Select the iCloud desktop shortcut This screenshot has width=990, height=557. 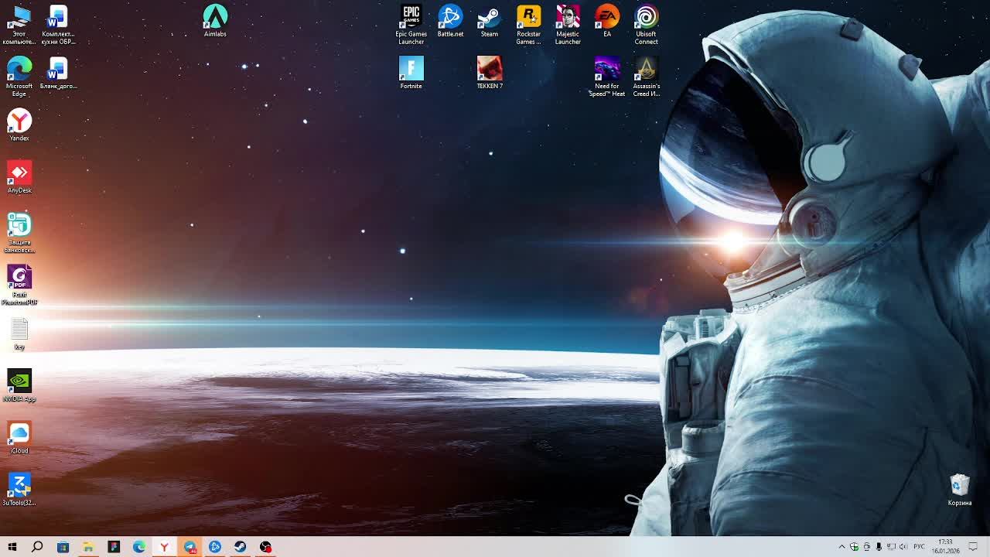19,438
